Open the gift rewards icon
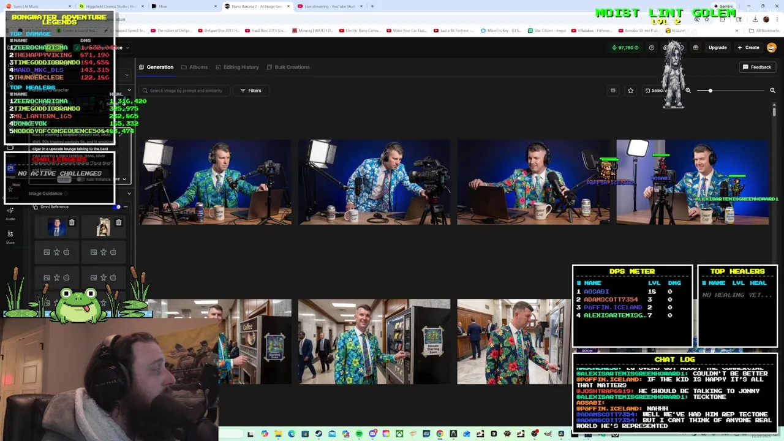Screen dimensions: 784x441 tap(695, 47)
